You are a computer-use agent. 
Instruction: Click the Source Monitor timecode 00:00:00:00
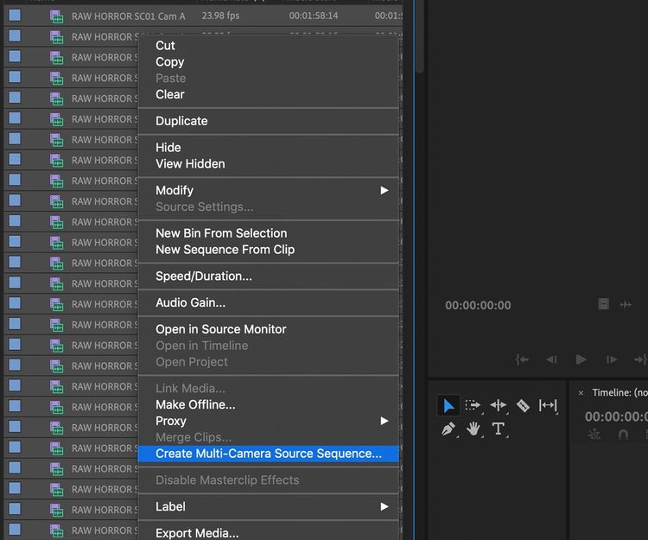[x=478, y=305]
